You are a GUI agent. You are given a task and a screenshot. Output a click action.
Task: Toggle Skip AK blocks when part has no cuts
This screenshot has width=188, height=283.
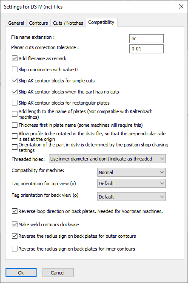click(x=14, y=92)
